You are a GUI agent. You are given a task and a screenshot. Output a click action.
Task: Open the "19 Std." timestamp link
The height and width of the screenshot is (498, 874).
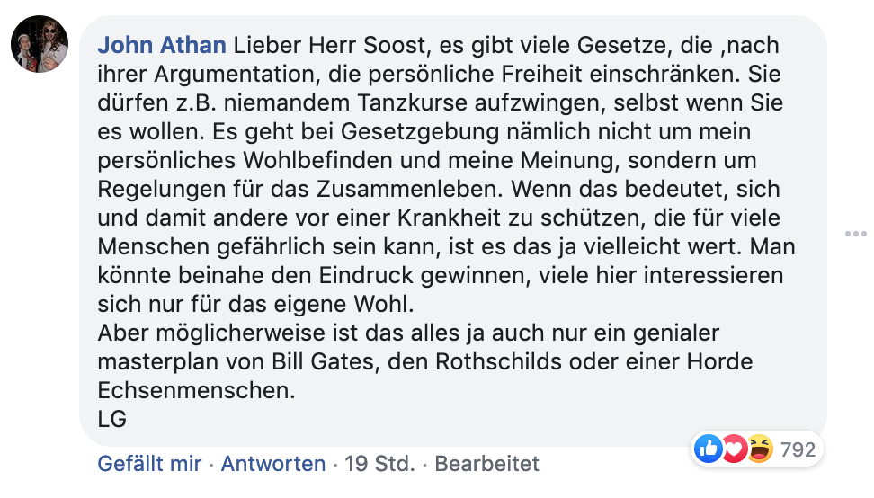coord(379,464)
